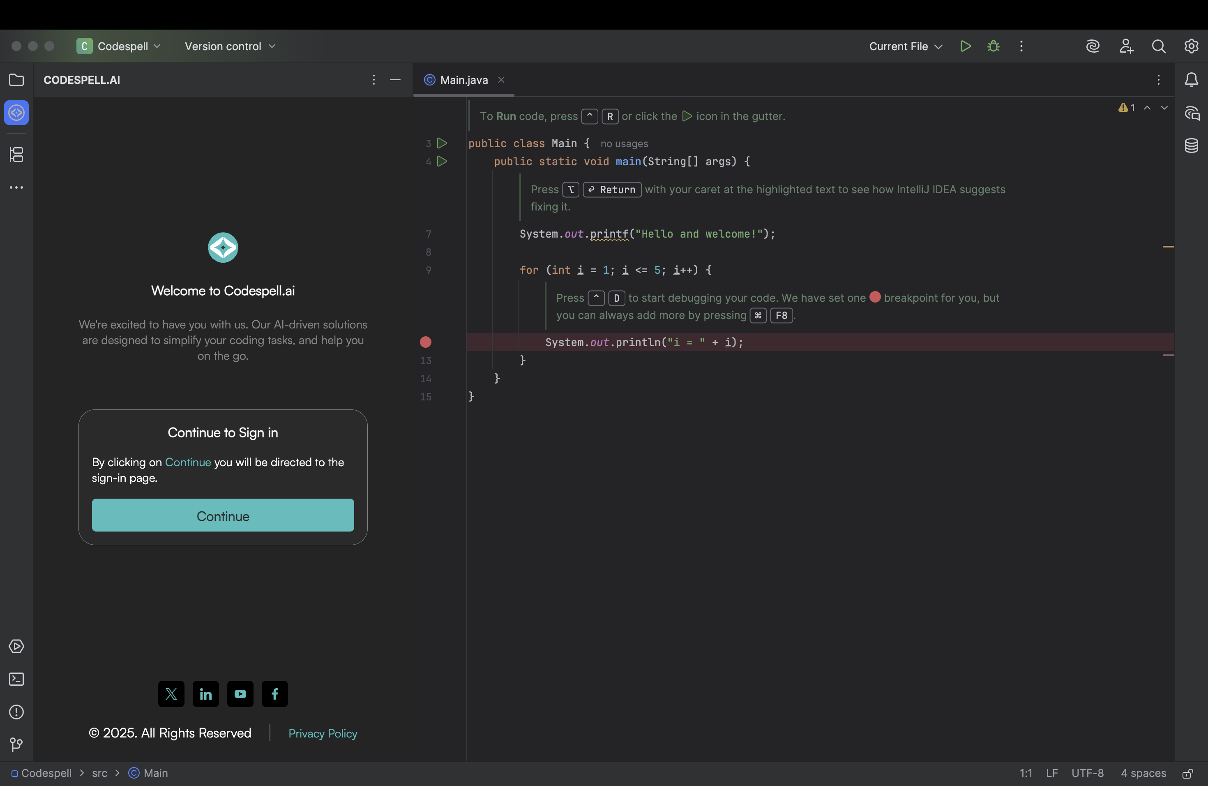Image resolution: width=1208 pixels, height=786 pixels.
Task: Open the Facebook social link
Action: pyautogui.click(x=274, y=694)
